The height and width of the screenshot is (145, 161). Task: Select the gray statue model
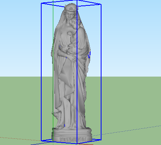click(x=71, y=73)
